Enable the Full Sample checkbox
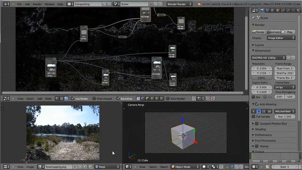 coord(253,117)
